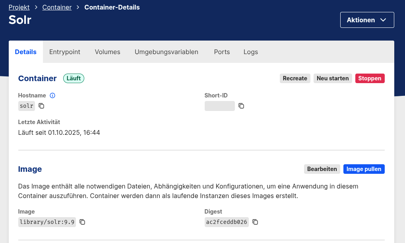
Task: Copy the hostname solr to clipboard
Action: pos(41,106)
